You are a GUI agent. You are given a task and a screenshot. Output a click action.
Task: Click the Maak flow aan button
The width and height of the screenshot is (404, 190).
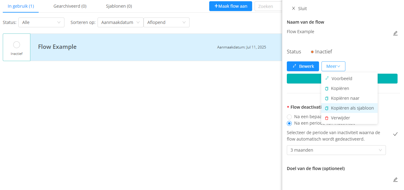230,6
